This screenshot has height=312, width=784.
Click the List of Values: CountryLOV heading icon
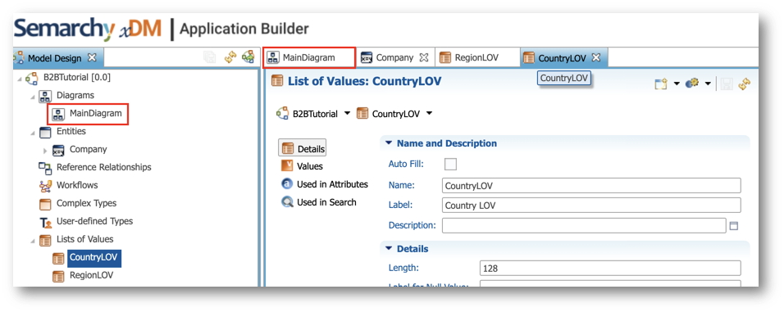point(276,81)
